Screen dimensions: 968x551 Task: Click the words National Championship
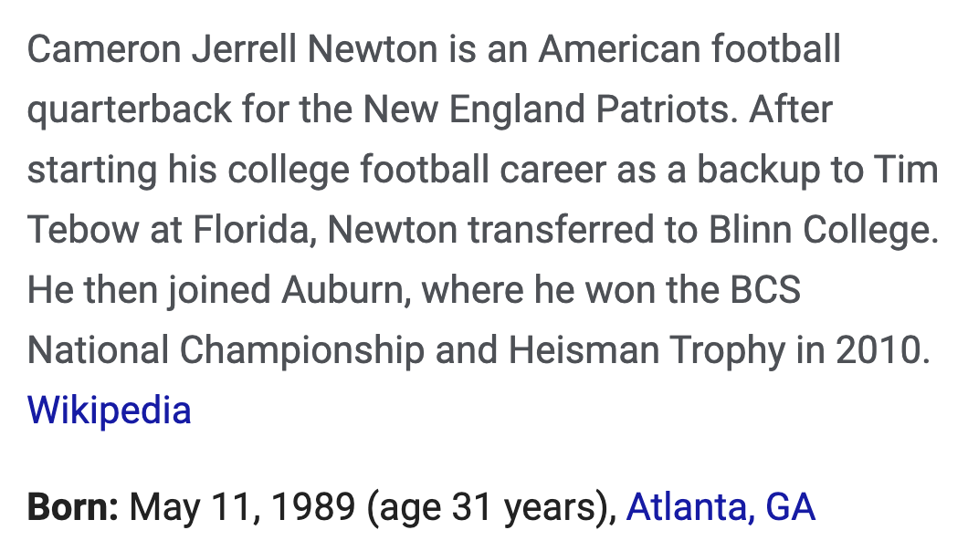226,350
